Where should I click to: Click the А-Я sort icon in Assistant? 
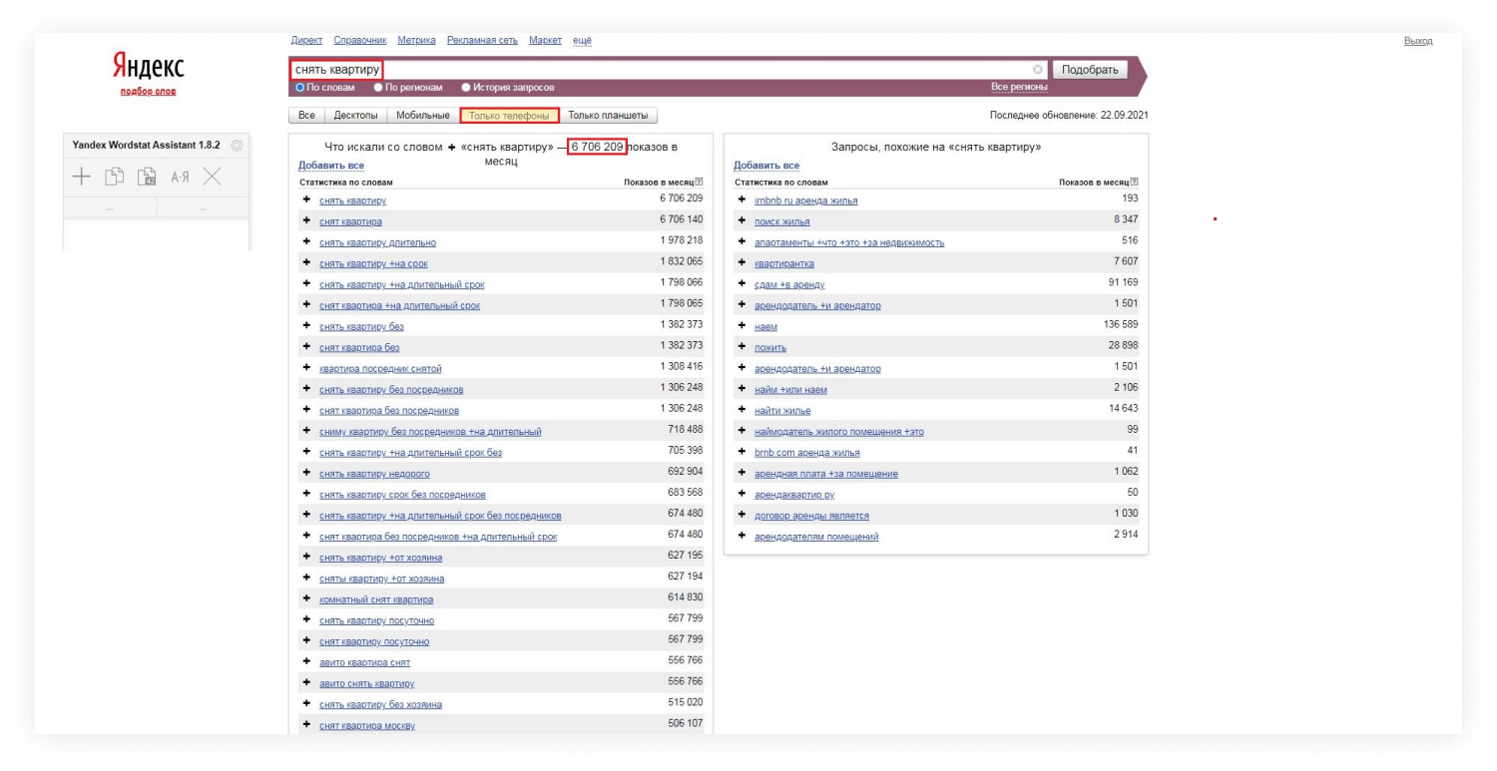pyautogui.click(x=180, y=178)
